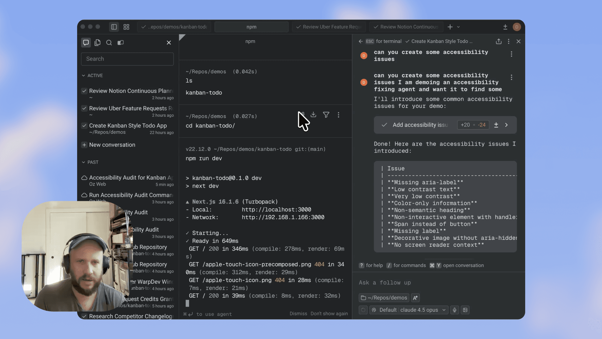Viewport: 602px width, 339px height.
Task: Share the conversation with the export icon
Action: (x=499, y=41)
